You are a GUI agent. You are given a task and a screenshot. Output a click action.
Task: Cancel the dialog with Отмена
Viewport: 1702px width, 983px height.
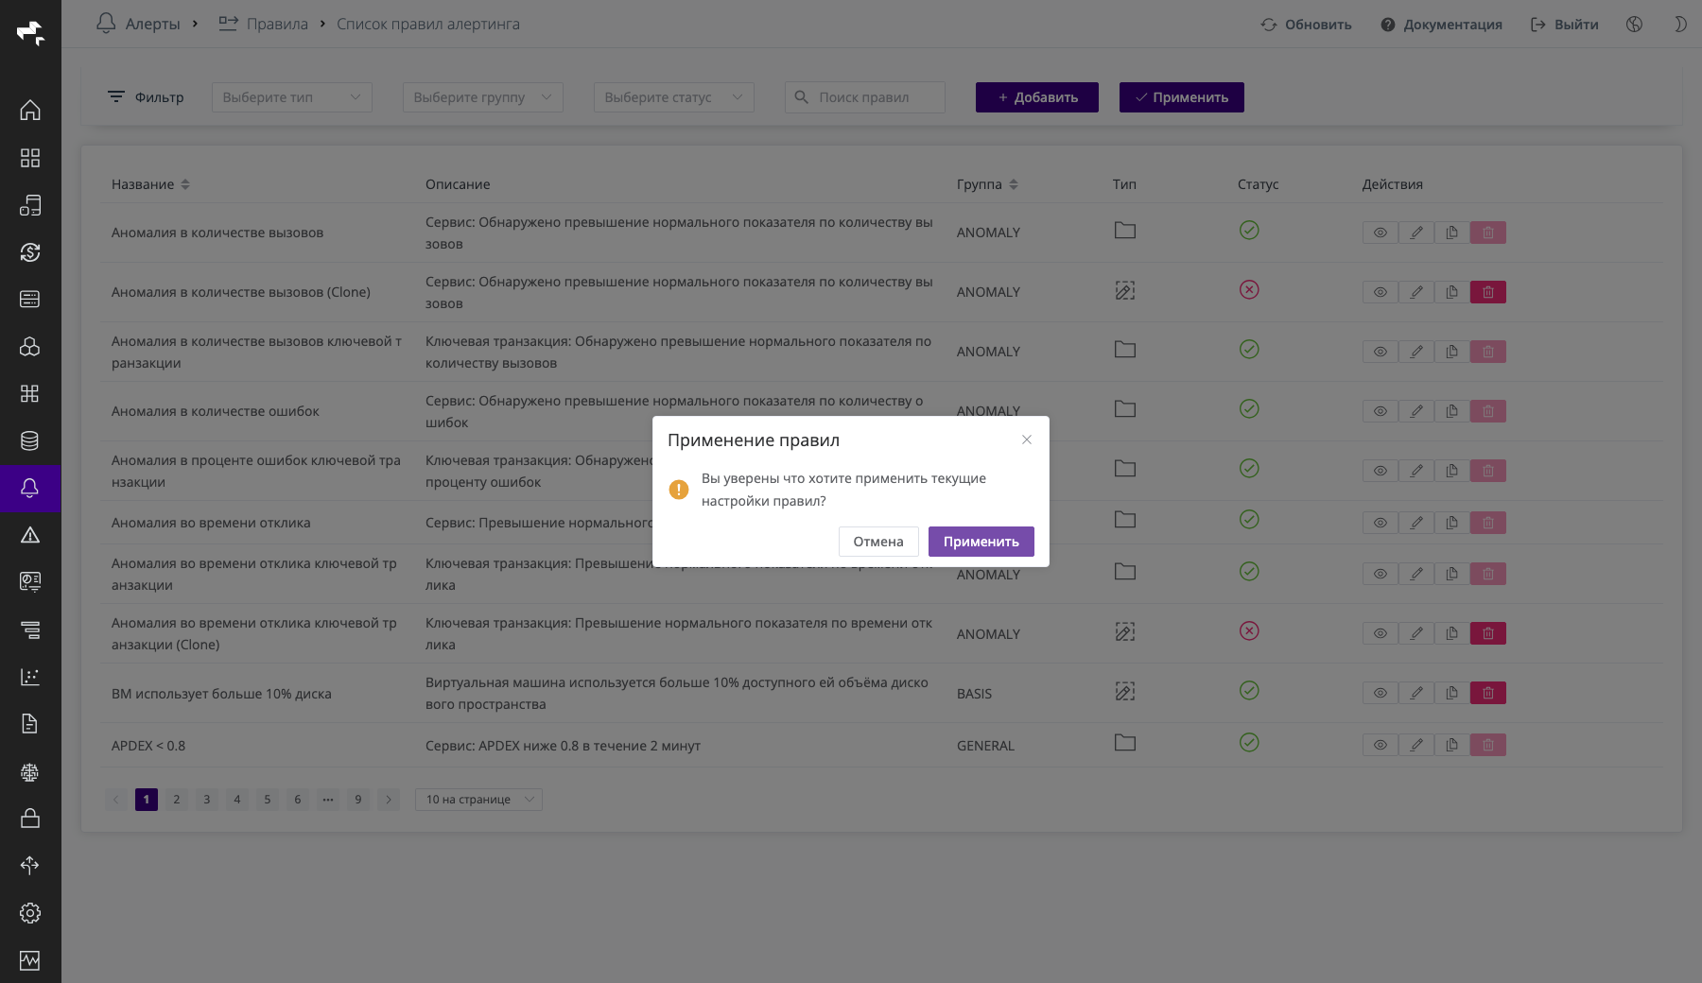(878, 542)
